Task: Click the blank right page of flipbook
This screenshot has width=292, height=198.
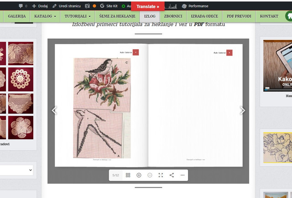Action: pyautogui.click(x=196, y=105)
